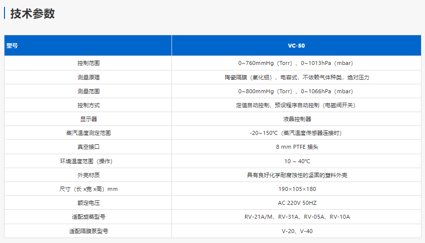
Task: Click the 控制范围 row label
Action: (x=88, y=63)
